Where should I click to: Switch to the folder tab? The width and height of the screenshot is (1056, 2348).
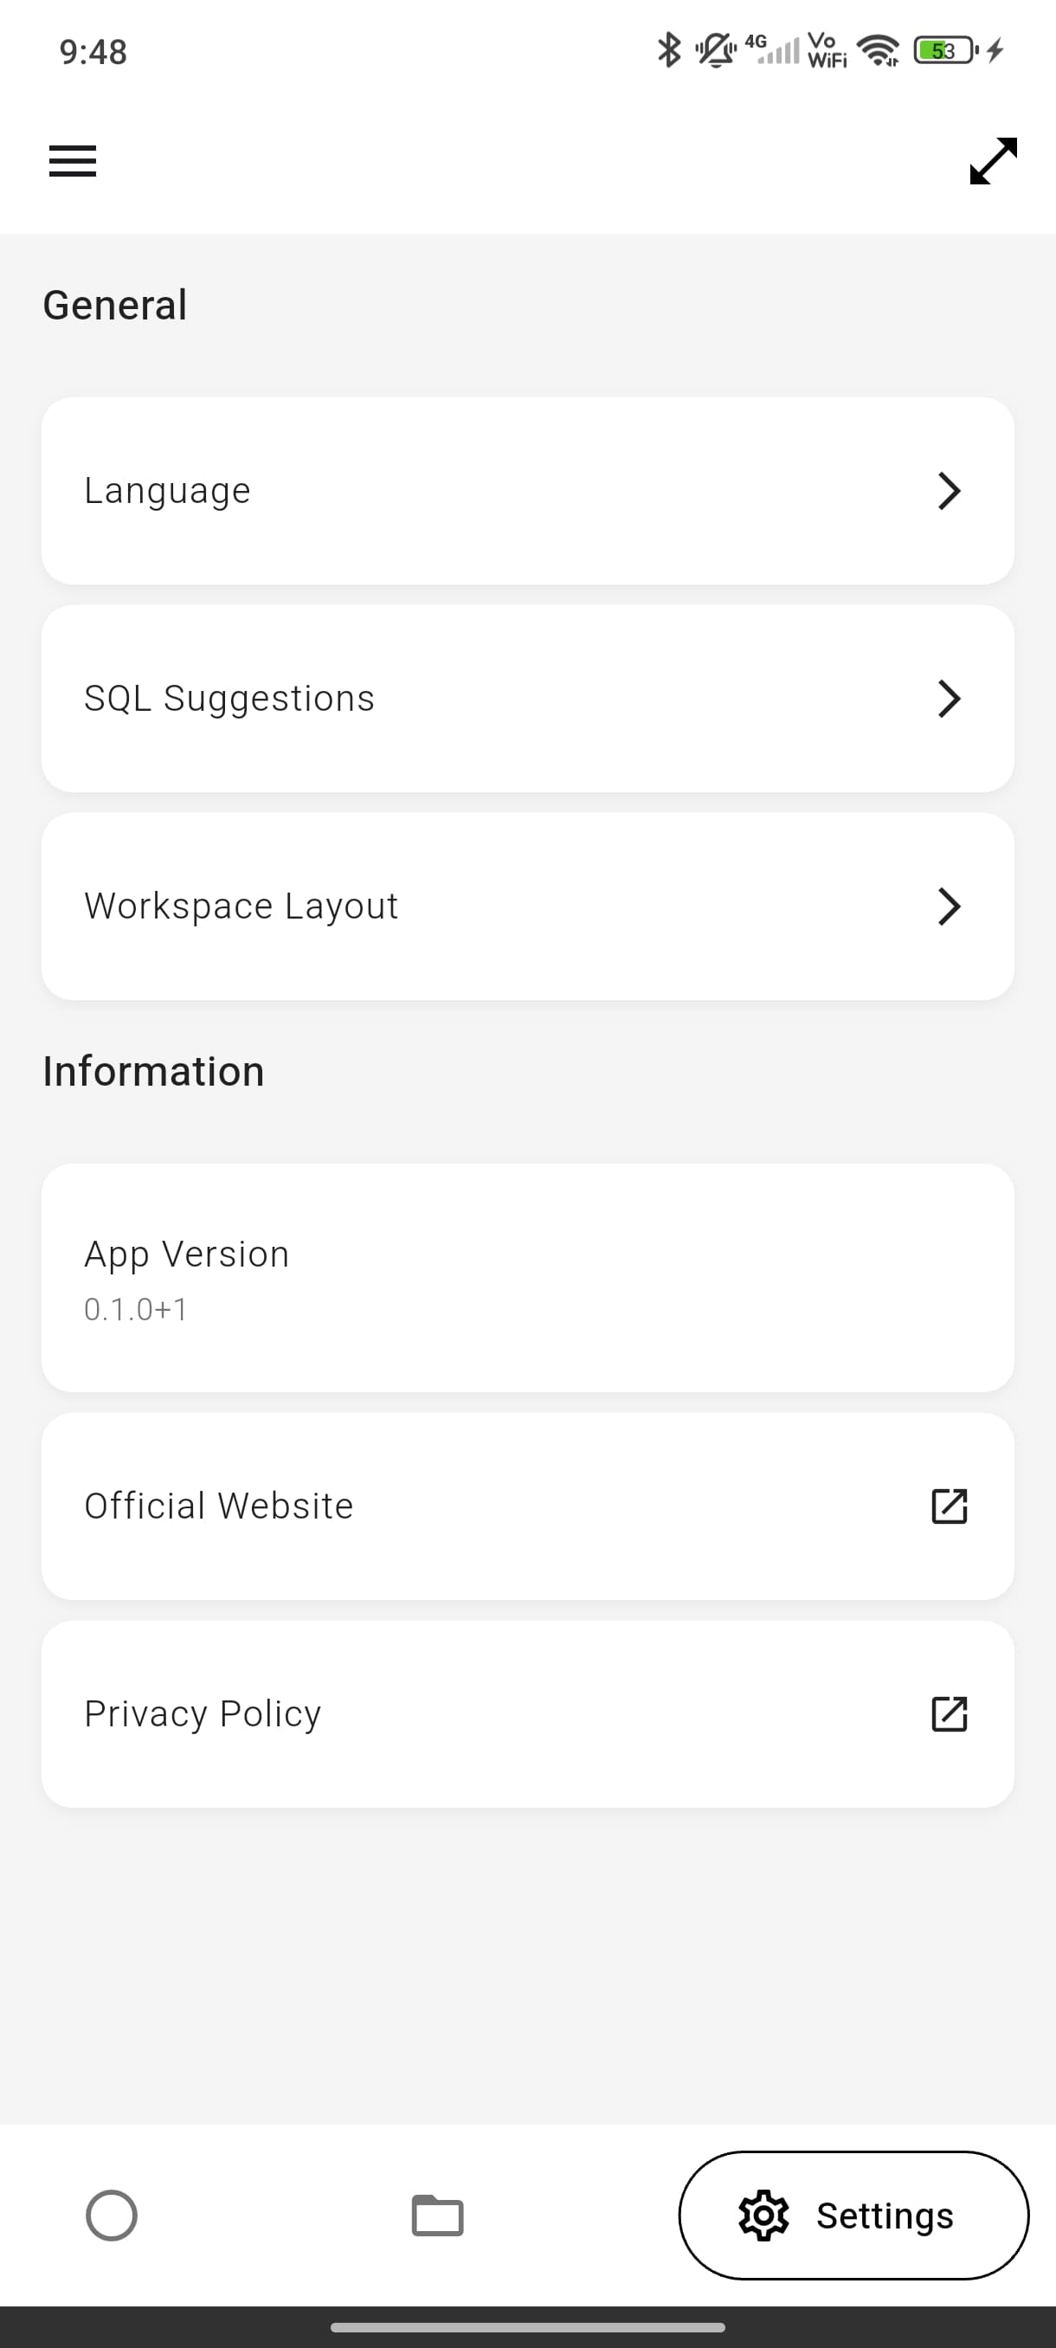click(437, 2215)
